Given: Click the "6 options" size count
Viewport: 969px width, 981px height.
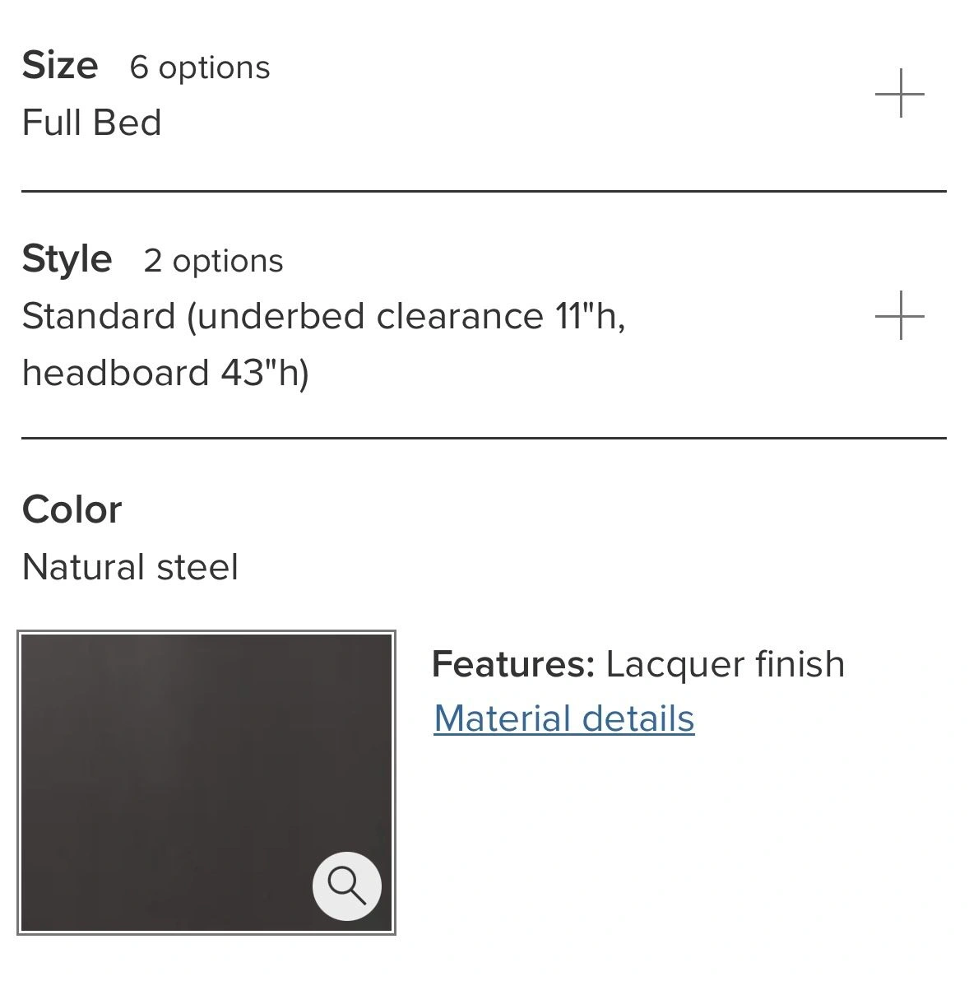Looking at the screenshot, I should pos(200,67).
